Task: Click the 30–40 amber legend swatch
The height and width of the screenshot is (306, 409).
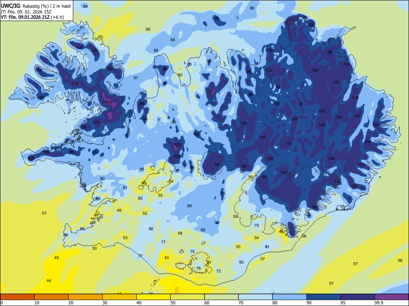Action: [119, 297]
